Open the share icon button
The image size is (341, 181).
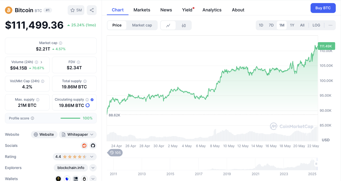[x=92, y=10]
